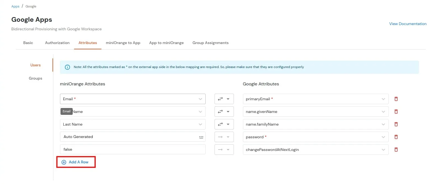This screenshot has height=184, width=434.
Task: Click the one-way arrow icon in changePasswordAtNextLogin row
Action: [220, 150]
